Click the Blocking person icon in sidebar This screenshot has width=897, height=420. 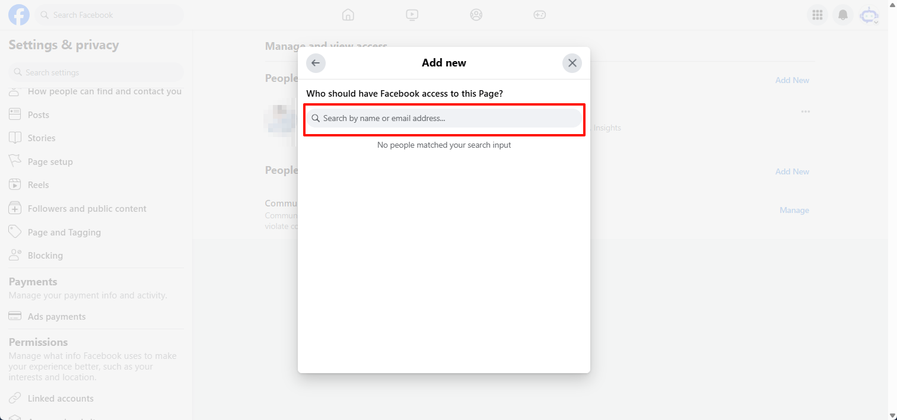15,255
